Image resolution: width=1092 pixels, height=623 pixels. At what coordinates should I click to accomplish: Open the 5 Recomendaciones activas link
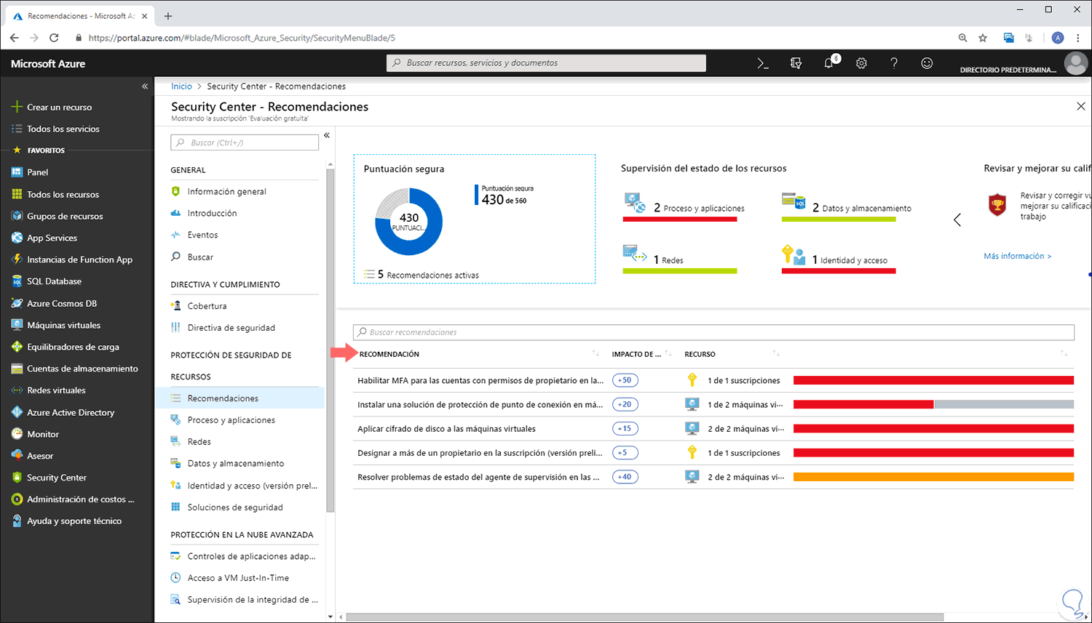pos(422,275)
